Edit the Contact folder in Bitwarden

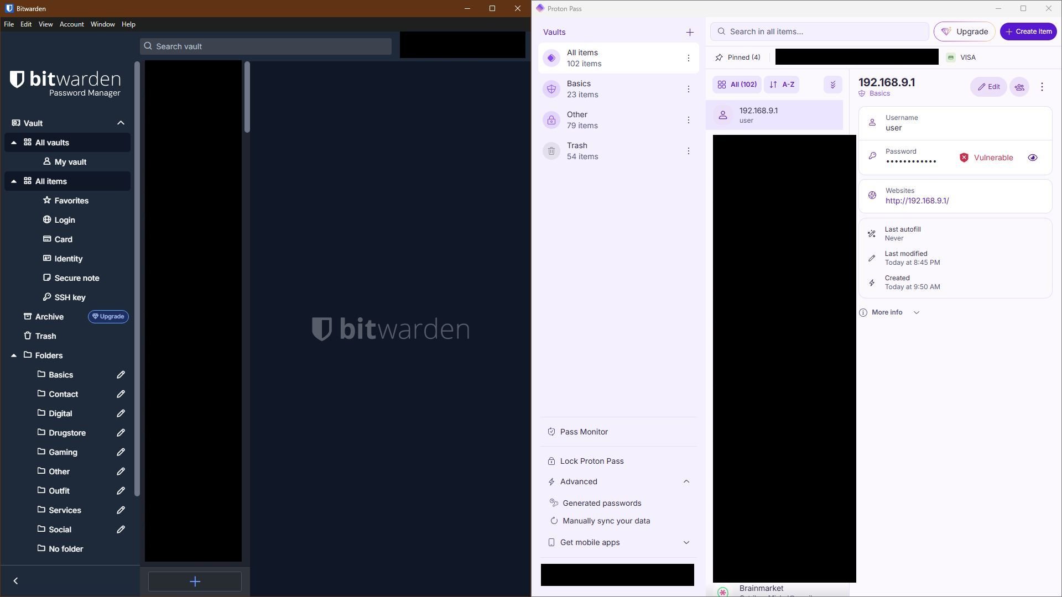121,394
